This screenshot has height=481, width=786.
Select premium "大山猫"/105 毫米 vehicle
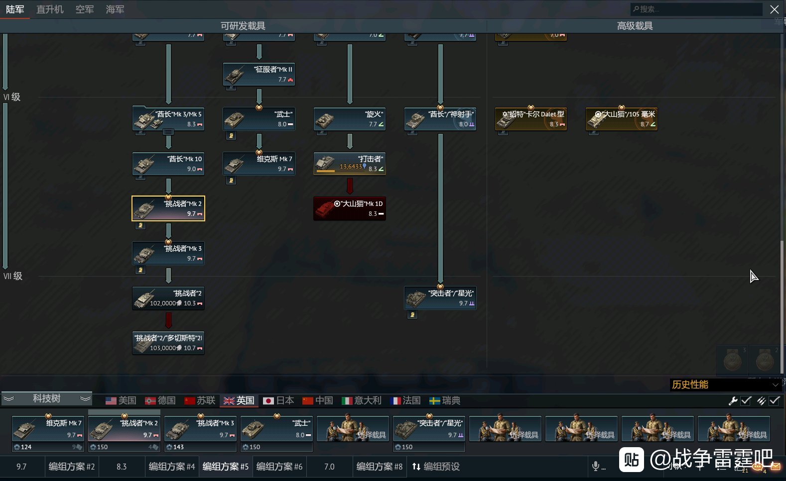point(622,119)
